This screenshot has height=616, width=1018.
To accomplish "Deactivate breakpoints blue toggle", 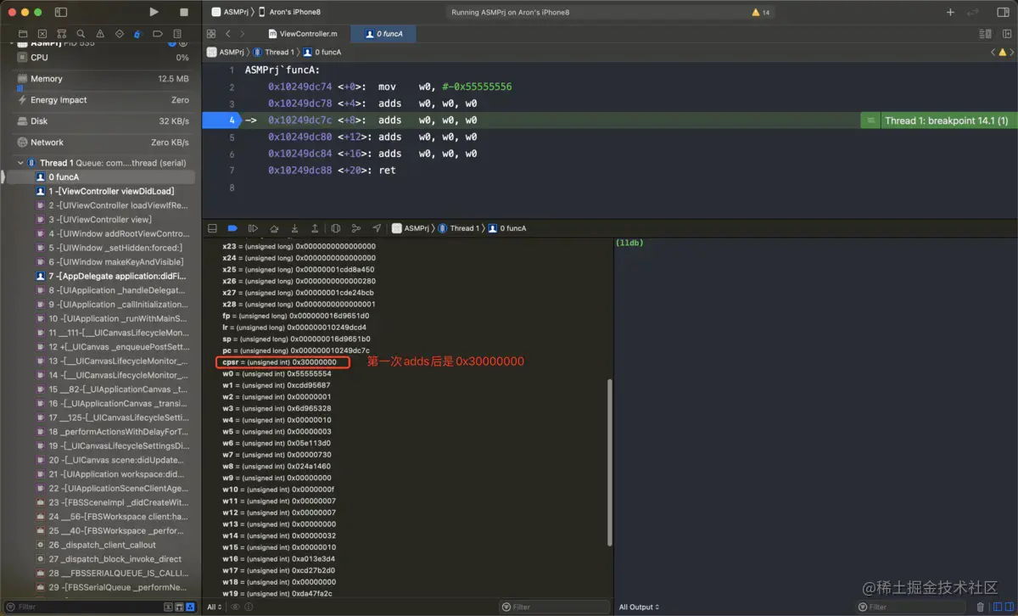I will click(232, 228).
